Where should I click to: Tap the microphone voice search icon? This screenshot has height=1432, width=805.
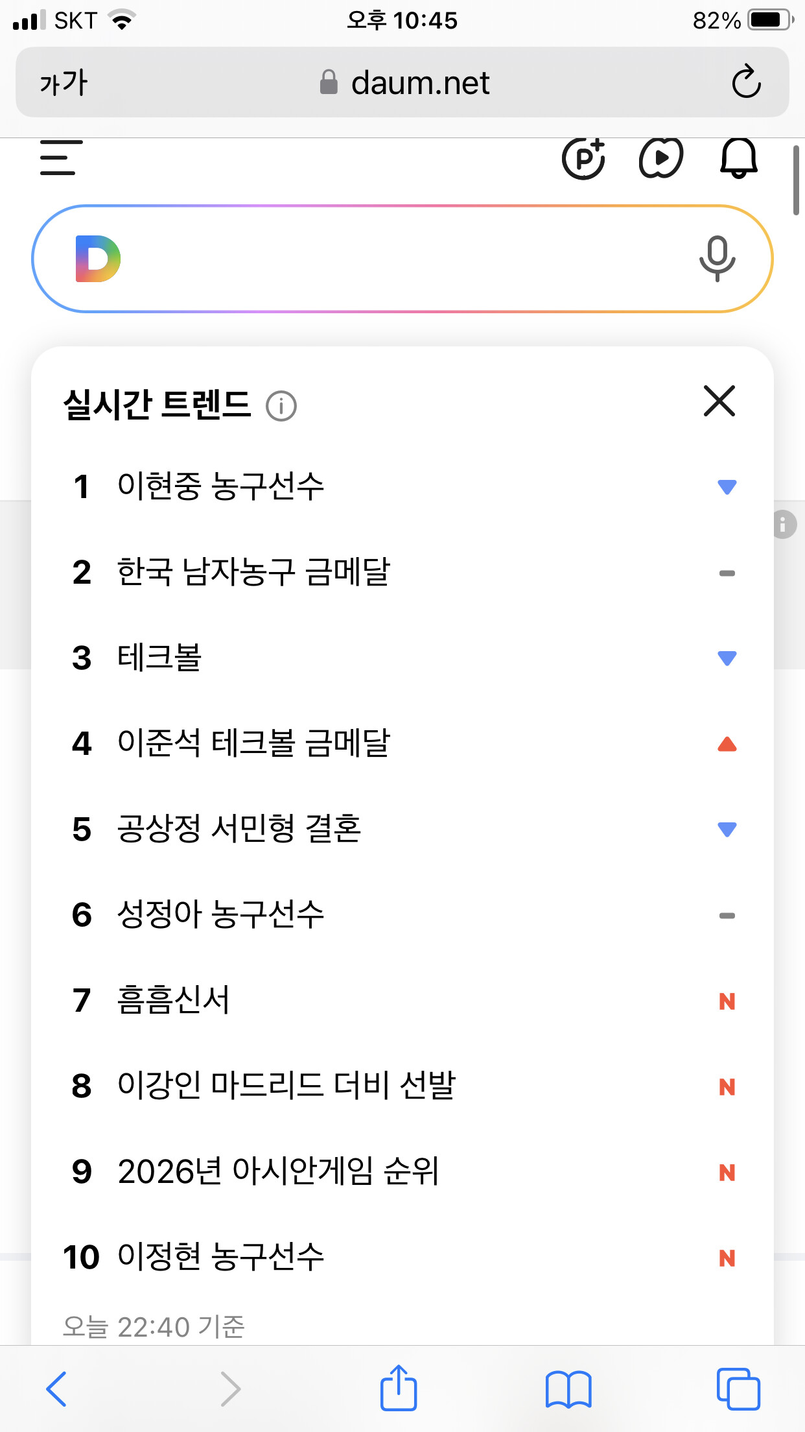pyautogui.click(x=717, y=259)
